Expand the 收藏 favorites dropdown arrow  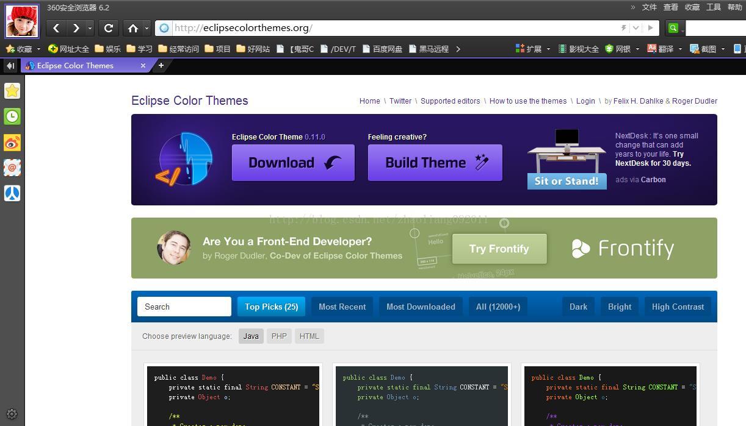(x=38, y=49)
